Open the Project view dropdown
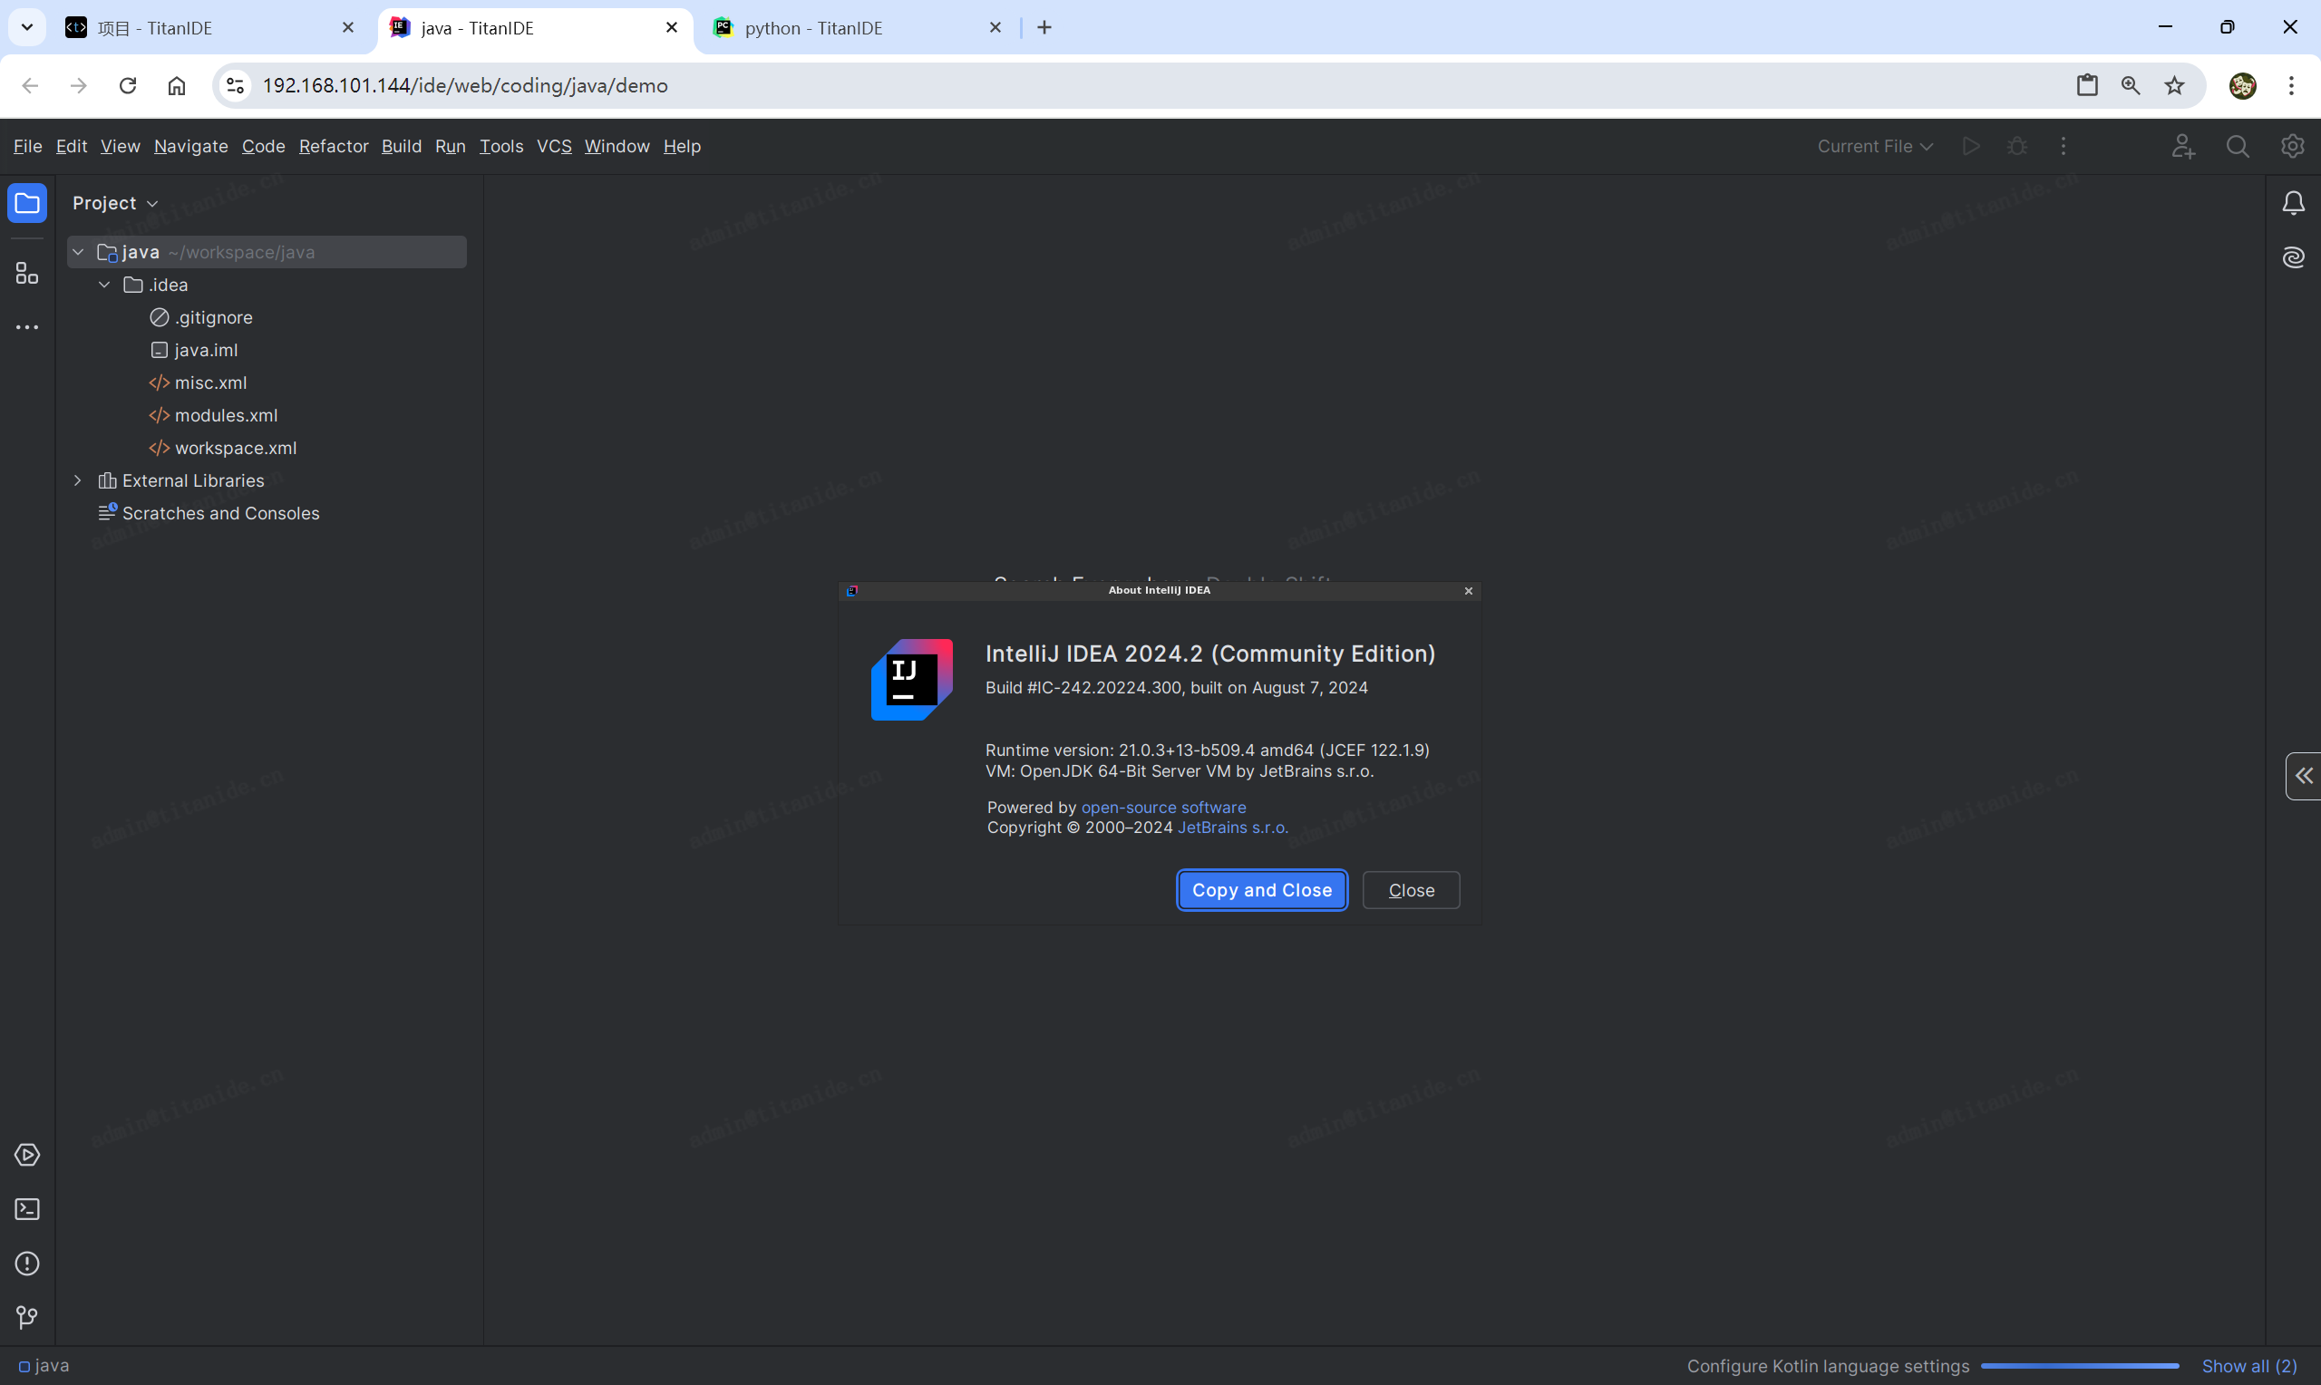2321x1385 pixels. pyautogui.click(x=116, y=203)
